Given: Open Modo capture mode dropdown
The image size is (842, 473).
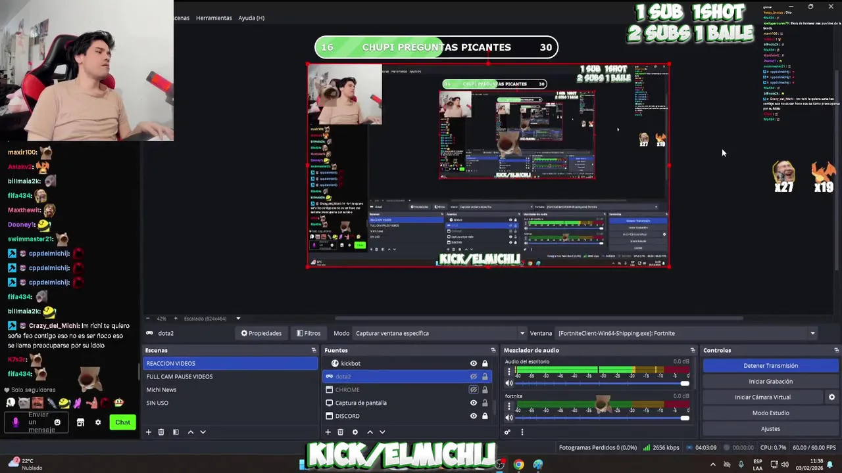Looking at the screenshot, I should click(439, 333).
